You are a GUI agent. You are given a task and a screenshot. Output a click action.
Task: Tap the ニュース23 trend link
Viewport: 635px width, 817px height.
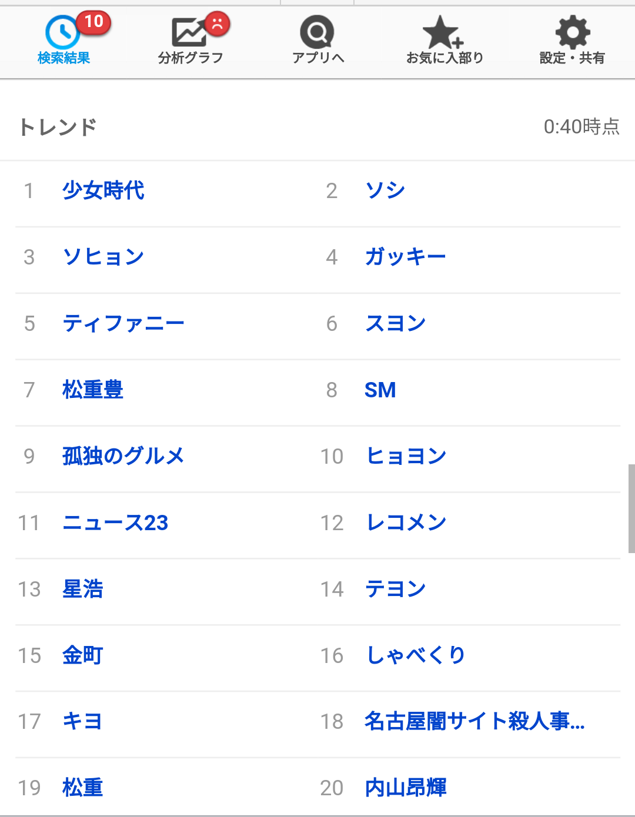click(x=115, y=523)
